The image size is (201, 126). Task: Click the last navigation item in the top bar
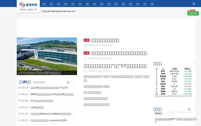(x=152, y=4)
